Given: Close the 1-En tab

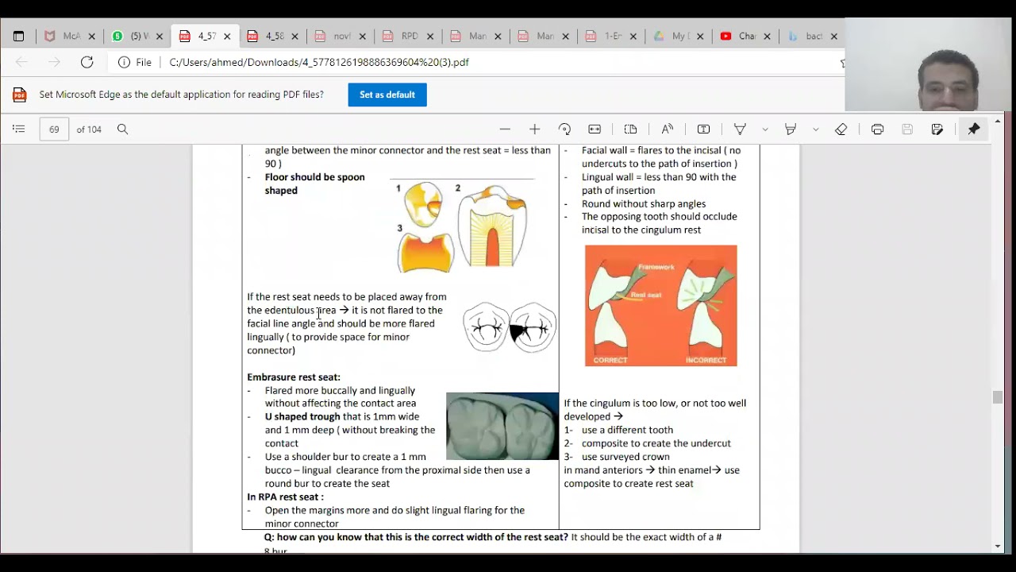Looking at the screenshot, I should (x=633, y=37).
